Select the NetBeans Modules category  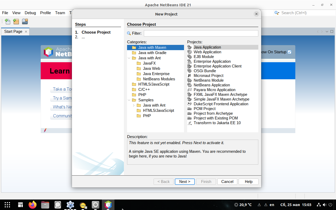coord(159,79)
